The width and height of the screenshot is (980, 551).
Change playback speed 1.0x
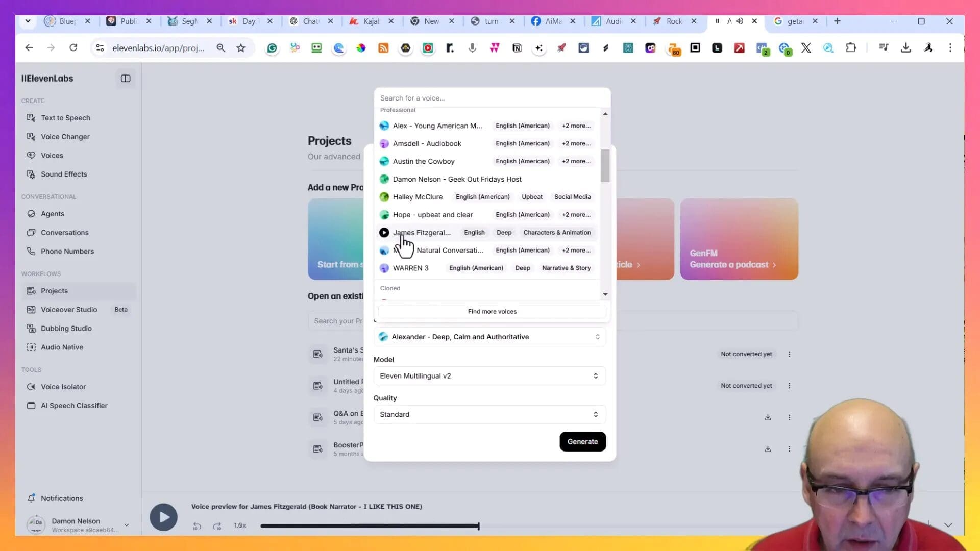(x=240, y=525)
